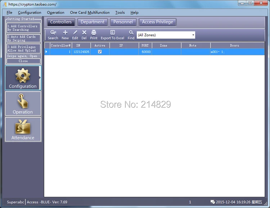Click the Controller# column header

point(61,45)
